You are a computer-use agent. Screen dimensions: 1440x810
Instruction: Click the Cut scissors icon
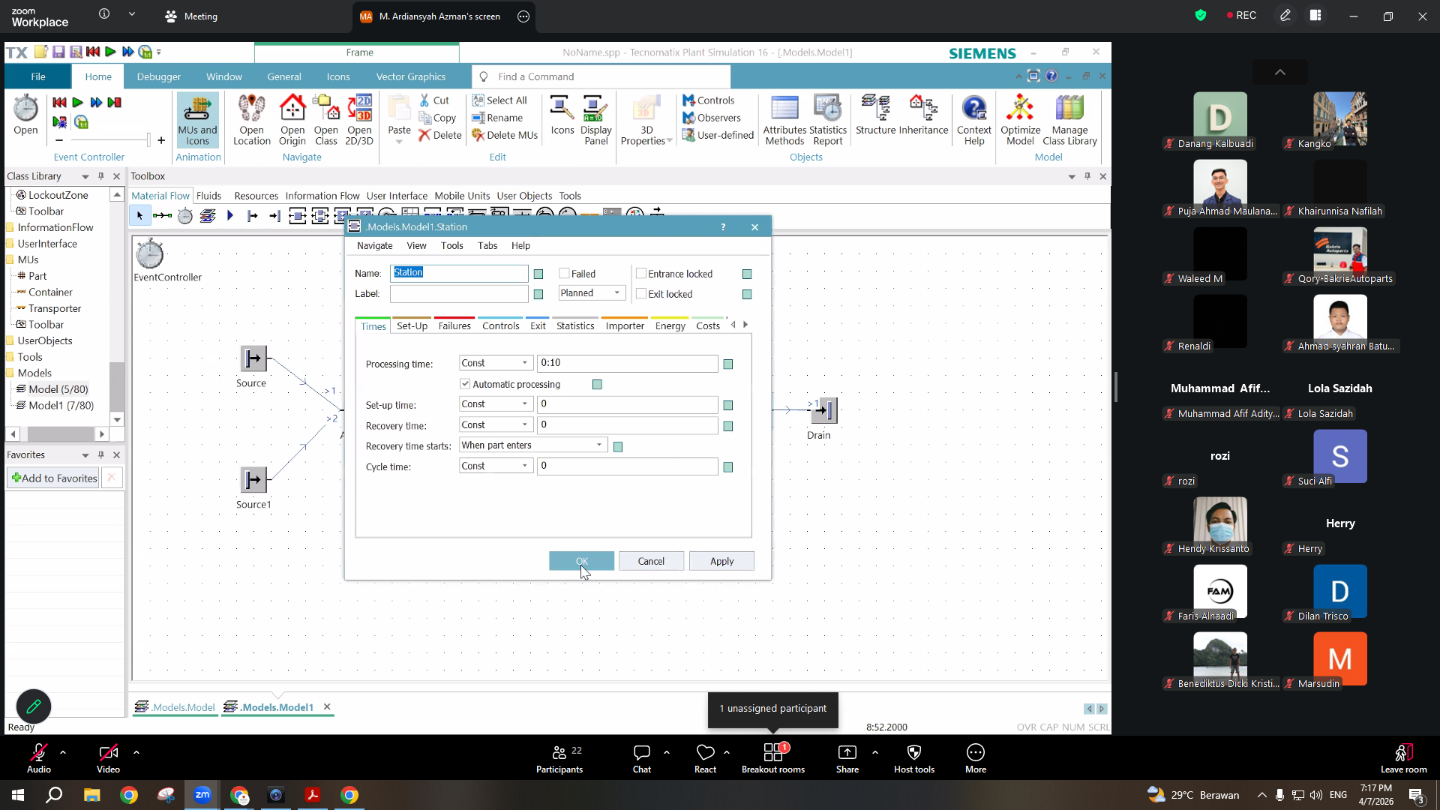click(425, 100)
